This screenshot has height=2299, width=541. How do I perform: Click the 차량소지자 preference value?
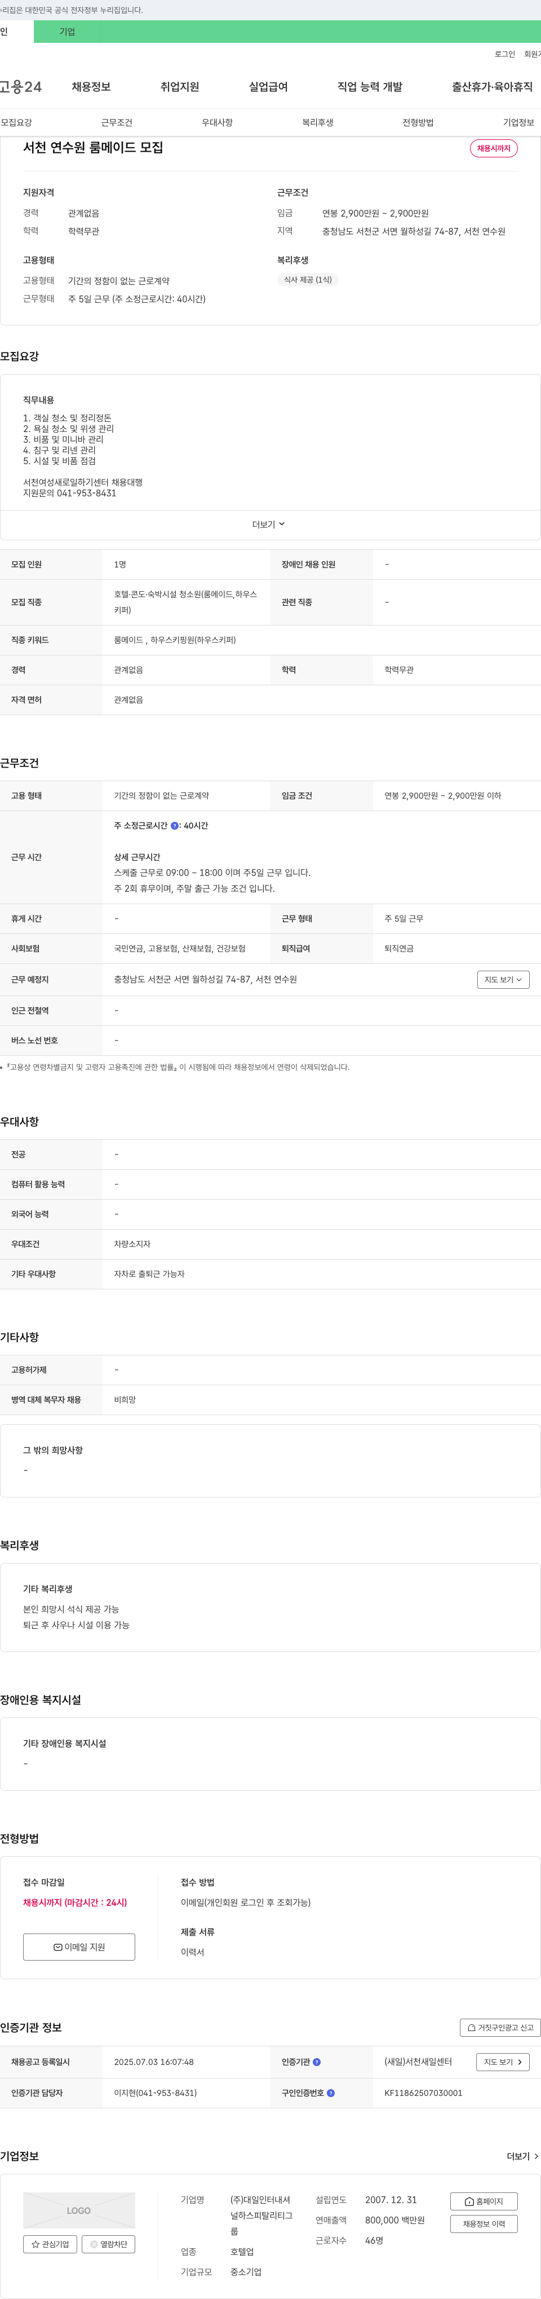point(132,1244)
